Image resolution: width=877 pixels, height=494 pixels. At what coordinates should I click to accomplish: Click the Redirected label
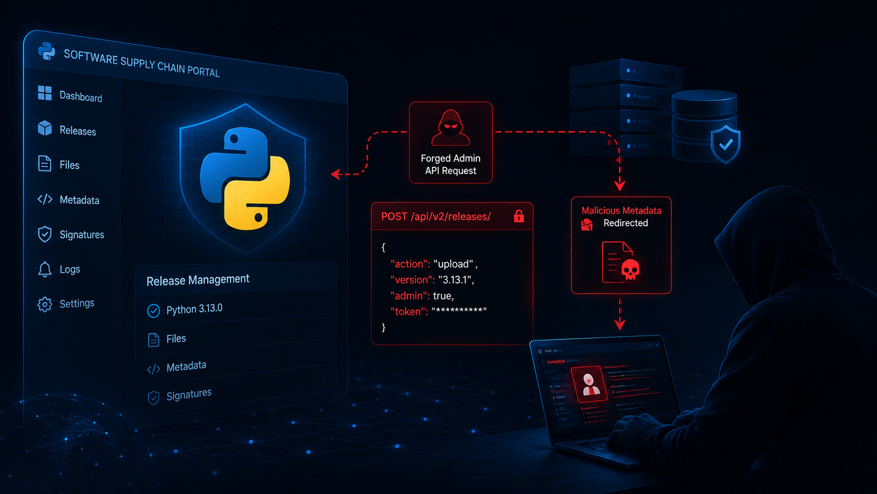(626, 223)
